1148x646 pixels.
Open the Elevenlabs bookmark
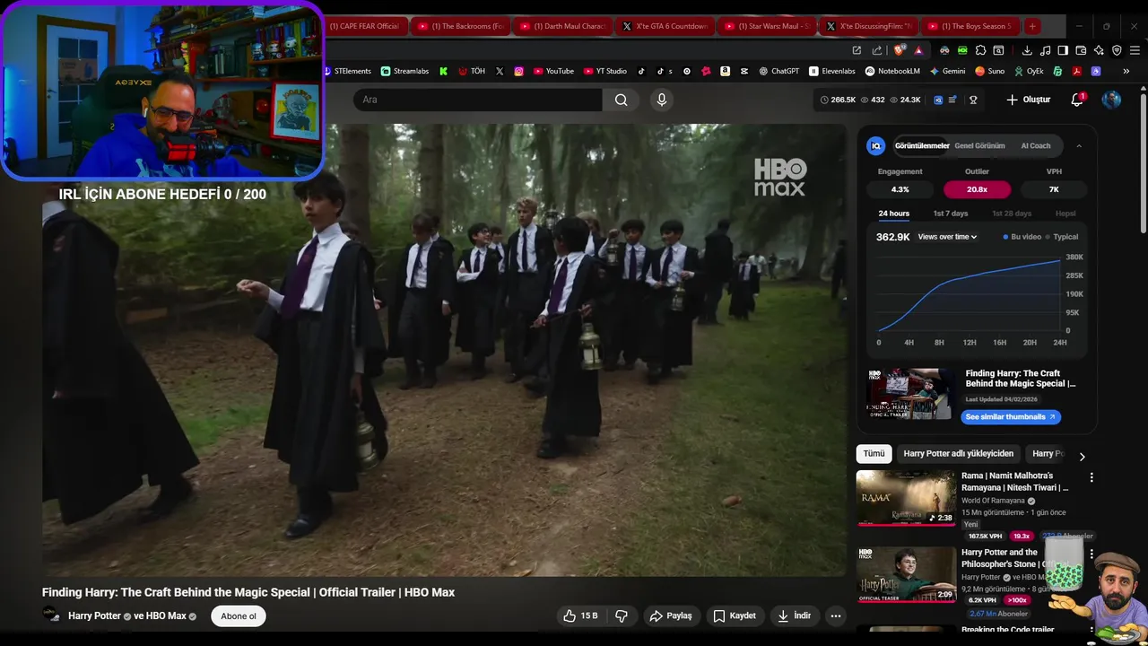click(x=832, y=71)
